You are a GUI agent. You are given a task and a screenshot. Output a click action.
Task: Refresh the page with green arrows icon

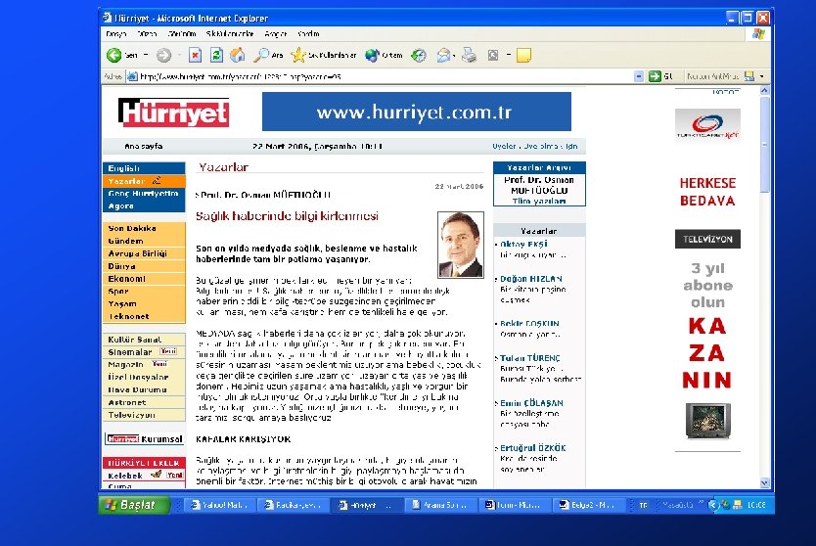tap(216, 55)
